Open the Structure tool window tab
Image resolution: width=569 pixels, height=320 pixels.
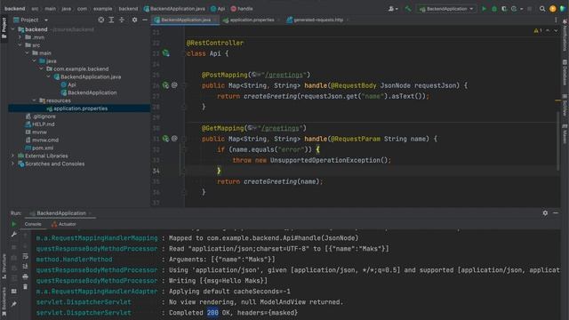point(4,266)
